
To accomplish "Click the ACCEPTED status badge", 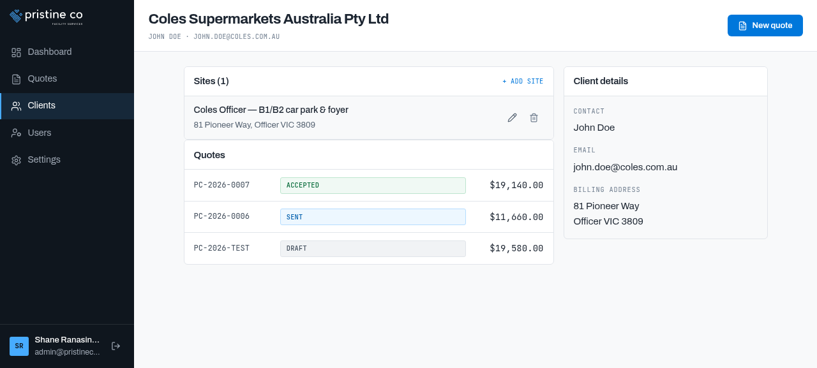I will [x=373, y=185].
